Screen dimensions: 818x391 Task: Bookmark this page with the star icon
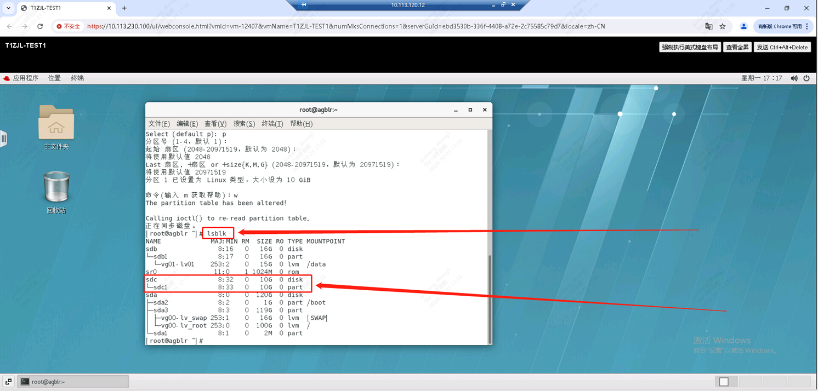tap(723, 26)
